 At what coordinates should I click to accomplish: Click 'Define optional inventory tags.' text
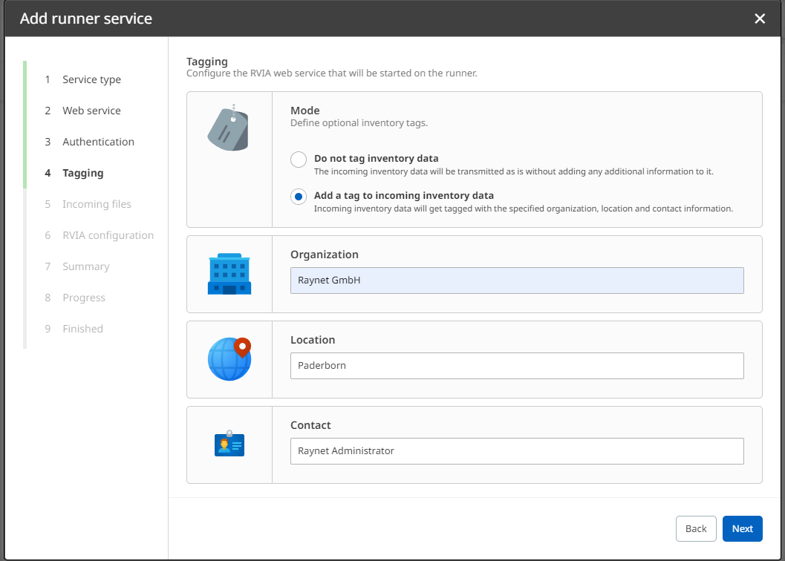(x=359, y=123)
